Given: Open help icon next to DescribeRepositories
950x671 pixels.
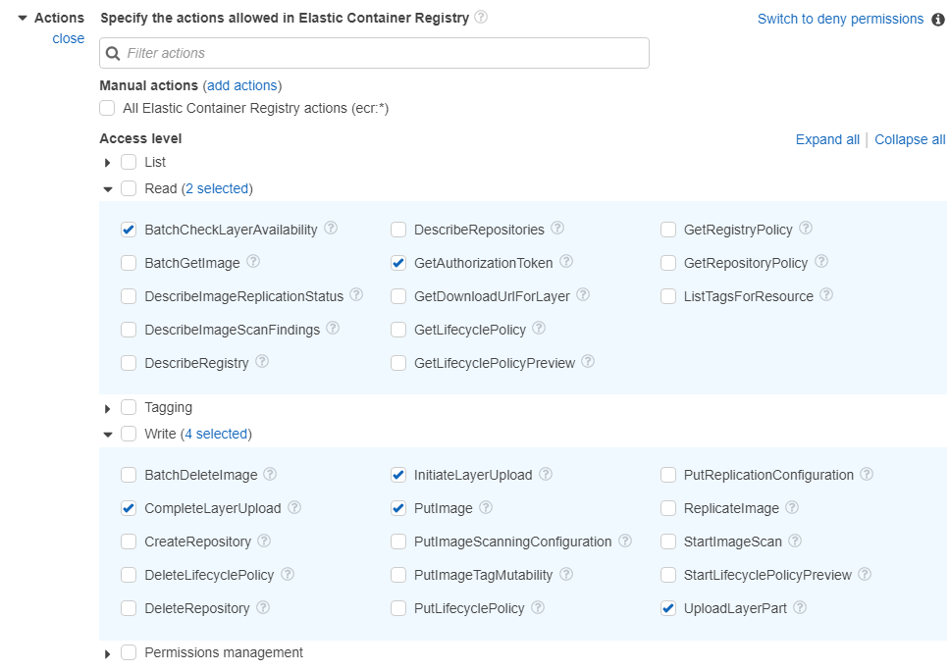Looking at the screenshot, I should (x=557, y=229).
